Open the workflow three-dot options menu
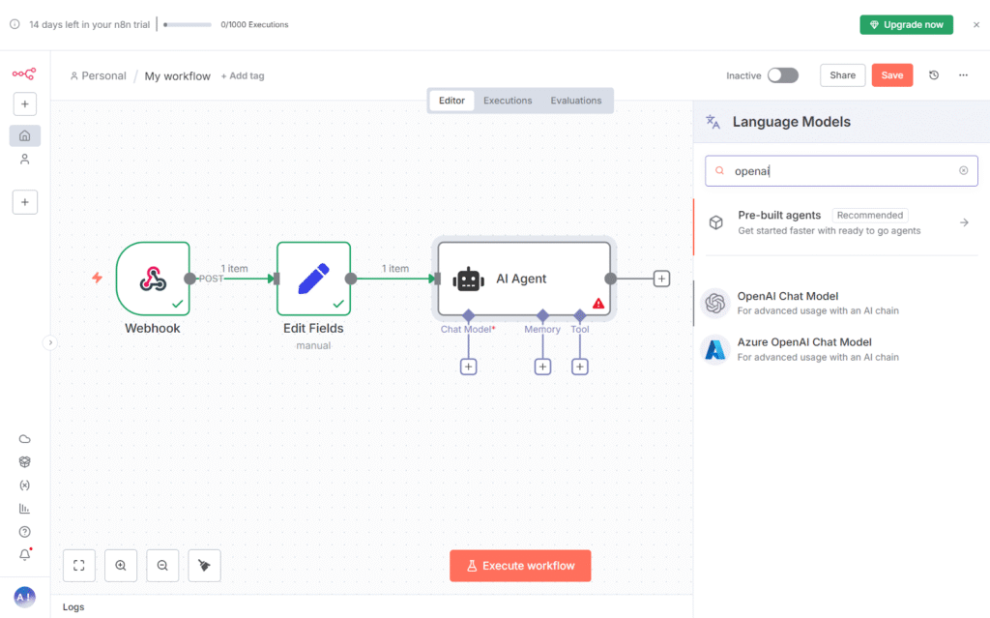Screen dimensions: 990x618 click(963, 75)
